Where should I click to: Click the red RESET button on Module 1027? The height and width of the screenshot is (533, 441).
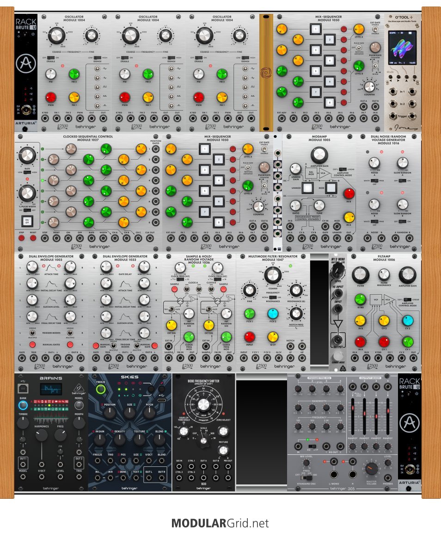tap(33, 238)
